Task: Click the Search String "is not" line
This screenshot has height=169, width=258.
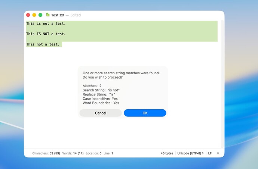Action: coord(101,90)
